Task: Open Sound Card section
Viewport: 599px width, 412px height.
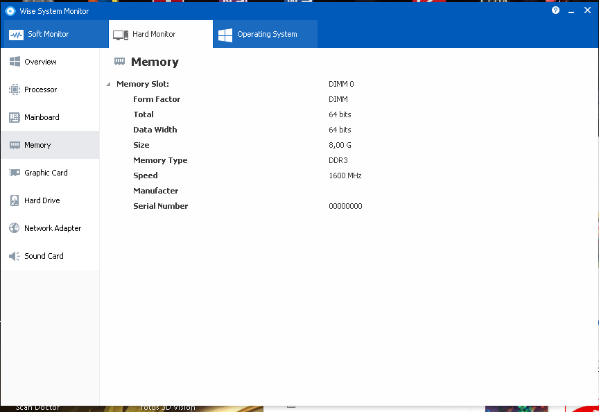Action: (50, 256)
